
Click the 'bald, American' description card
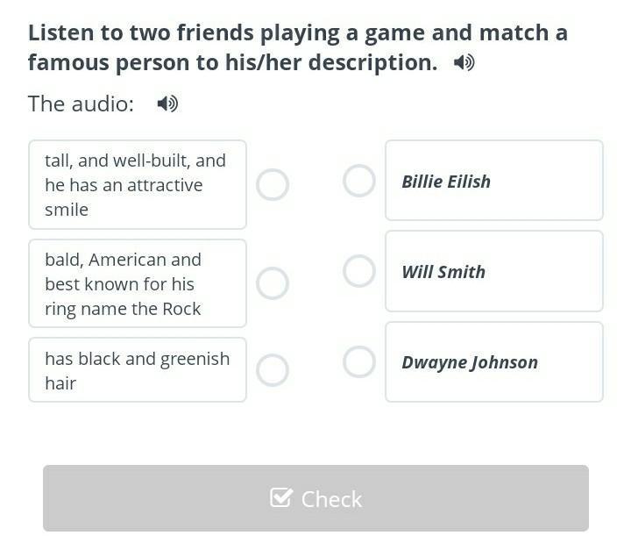[138, 283]
